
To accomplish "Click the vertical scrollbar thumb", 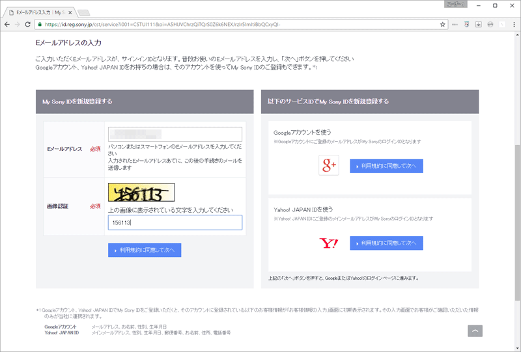I will tap(517, 223).
